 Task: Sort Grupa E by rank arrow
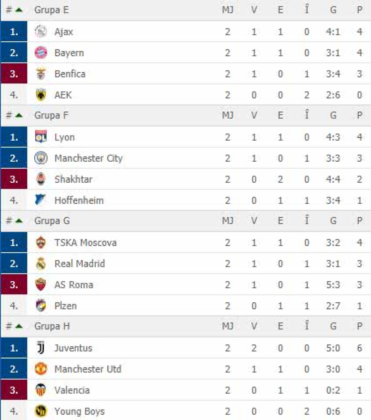point(19,10)
